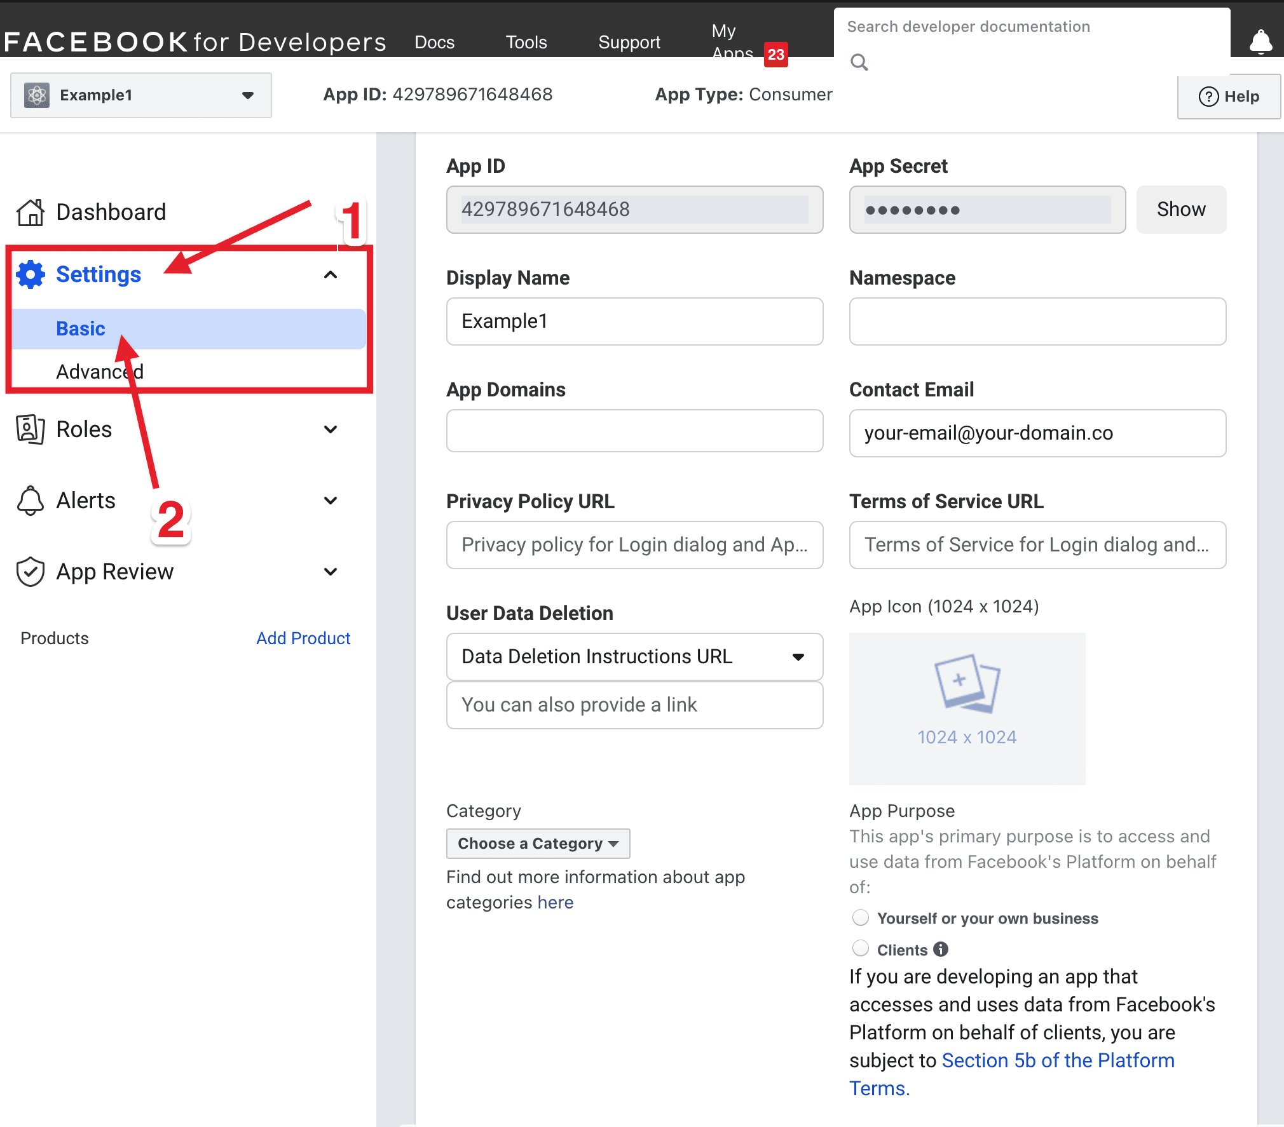Click the Terms of Service URL field

1037,545
